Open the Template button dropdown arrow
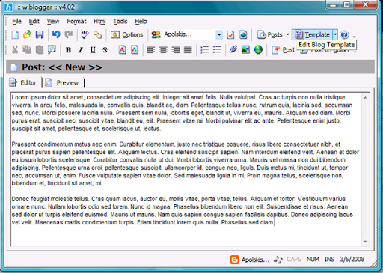 click(335, 34)
